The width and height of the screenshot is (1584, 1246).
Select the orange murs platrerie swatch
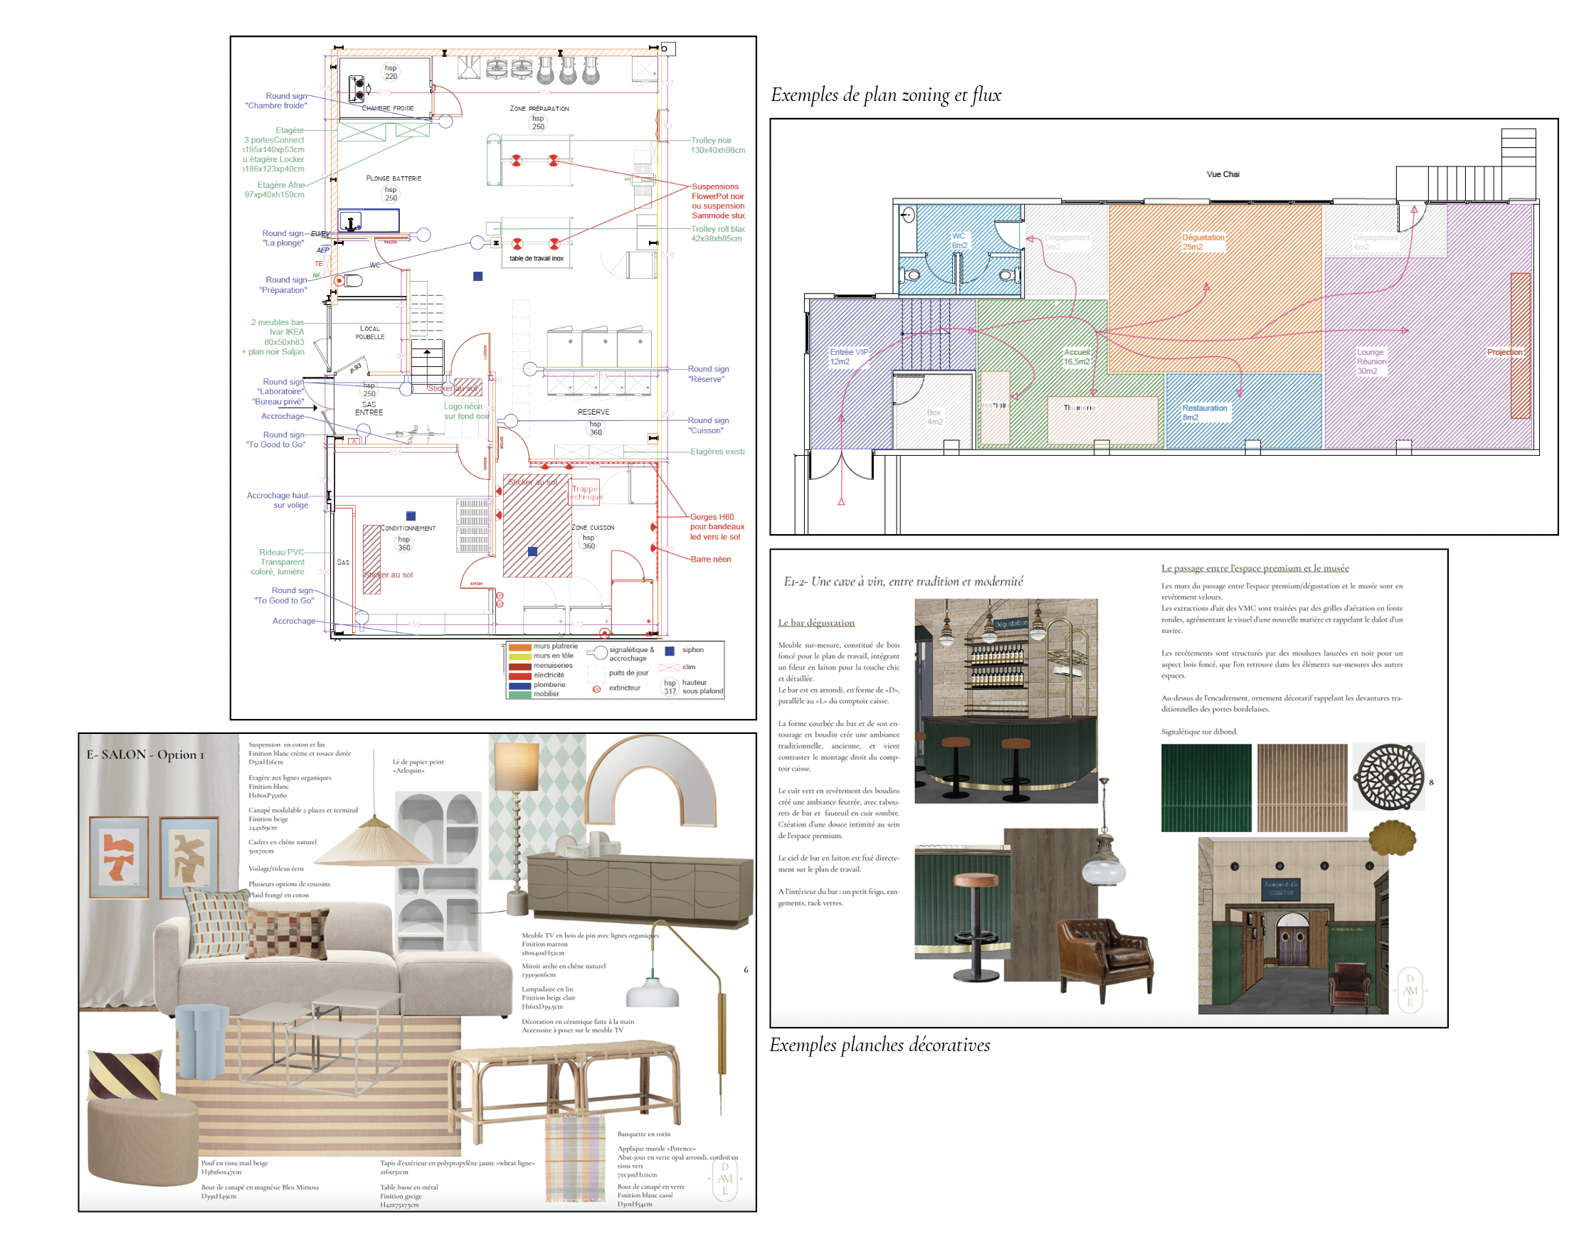[x=519, y=646]
